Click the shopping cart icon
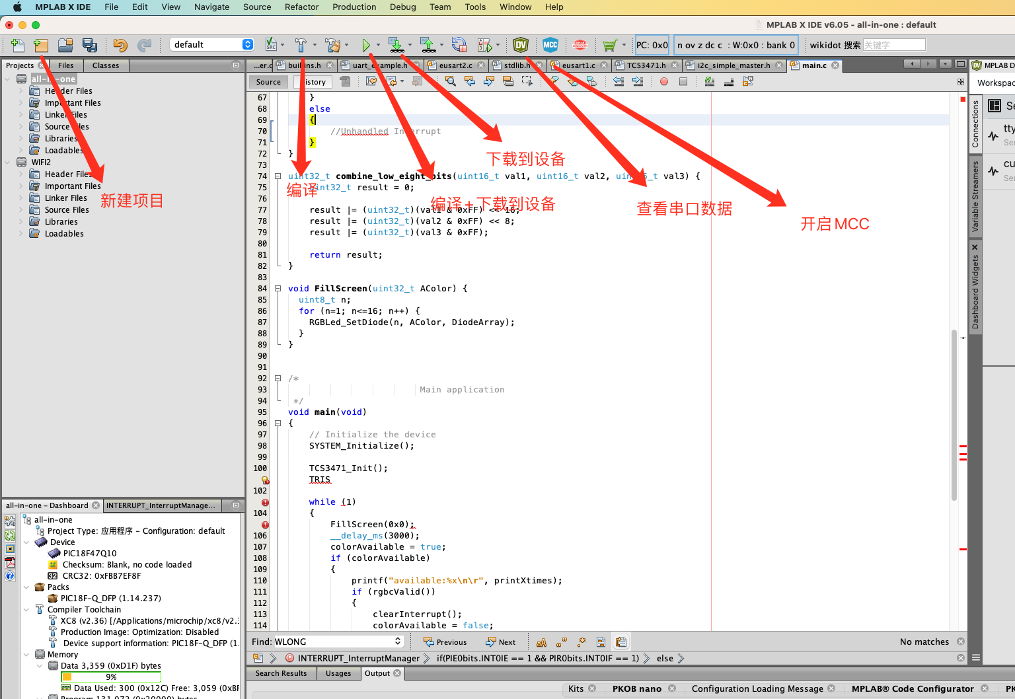Screen dimensions: 1015x699 coord(610,45)
